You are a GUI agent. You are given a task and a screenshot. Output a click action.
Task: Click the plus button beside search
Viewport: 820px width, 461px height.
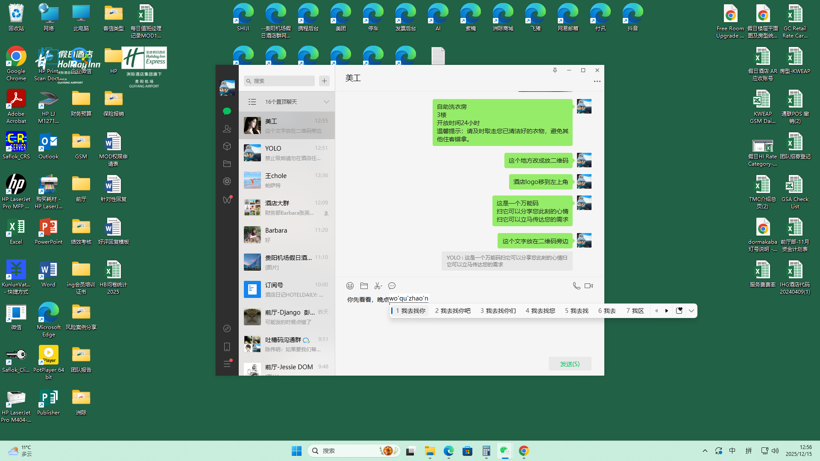pyautogui.click(x=324, y=81)
